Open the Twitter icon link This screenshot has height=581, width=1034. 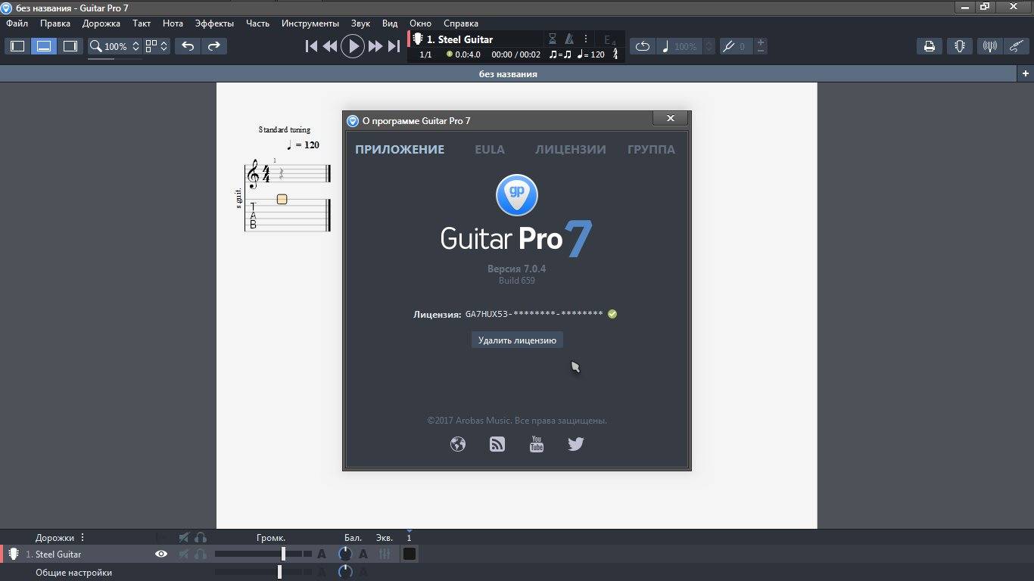point(576,444)
